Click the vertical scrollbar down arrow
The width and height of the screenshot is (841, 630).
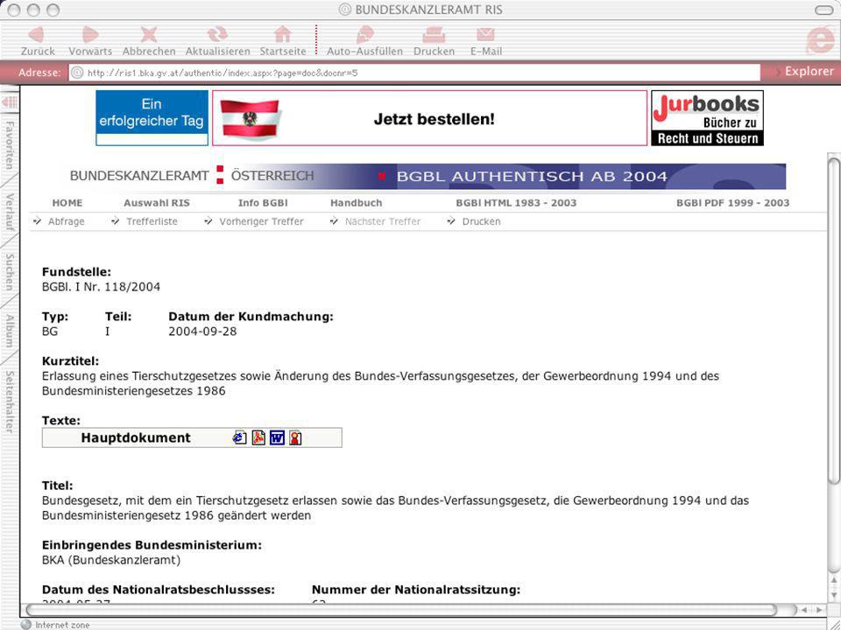833,595
